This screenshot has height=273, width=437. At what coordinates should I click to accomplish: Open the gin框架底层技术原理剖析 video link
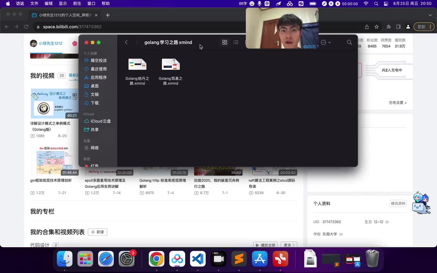point(51,180)
